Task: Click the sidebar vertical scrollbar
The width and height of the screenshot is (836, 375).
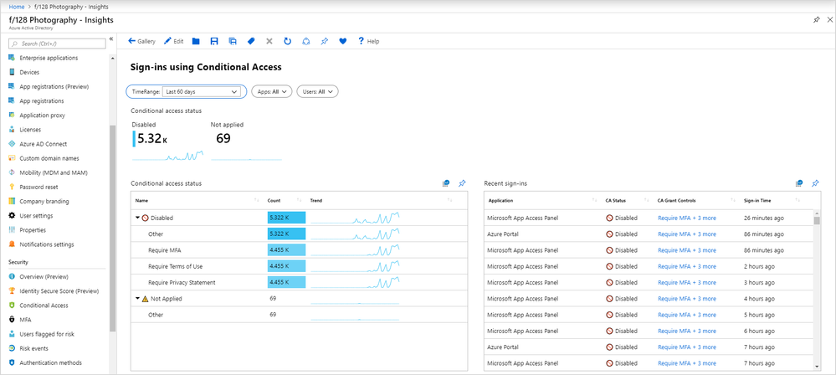Action: pos(112,228)
